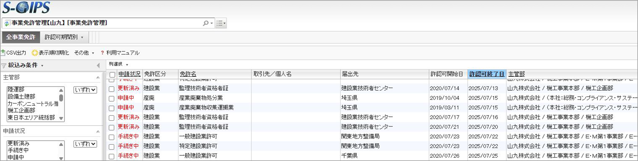Click the 主管部 listbox scrollbar thumb
The image size is (638, 161).
pos(61,98)
